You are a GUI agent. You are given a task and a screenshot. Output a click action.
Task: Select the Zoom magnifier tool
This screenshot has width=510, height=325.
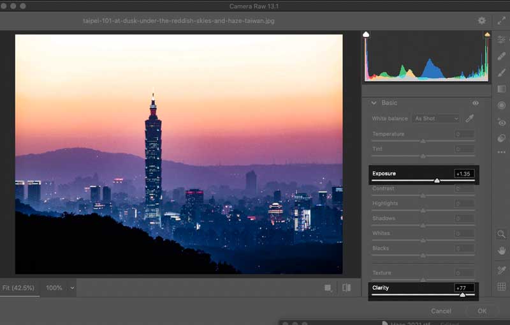click(502, 234)
